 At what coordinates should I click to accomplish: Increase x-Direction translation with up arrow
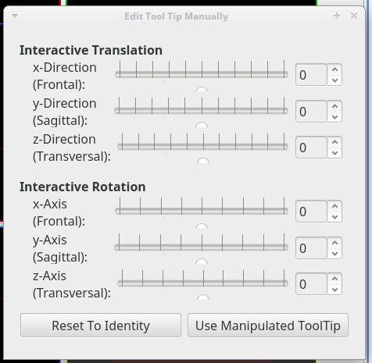coord(334,69)
